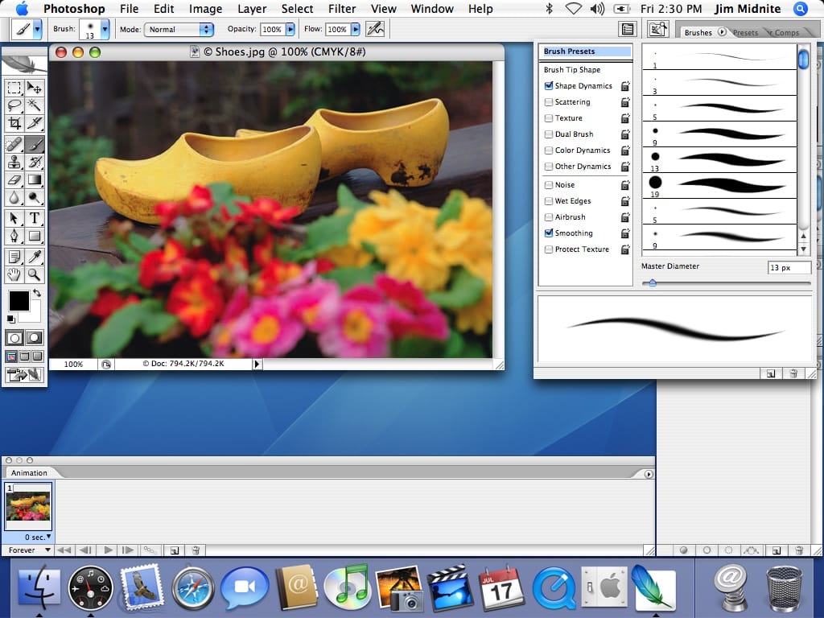Expand the Opacity slider arrow

pyautogui.click(x=290, y=29)
